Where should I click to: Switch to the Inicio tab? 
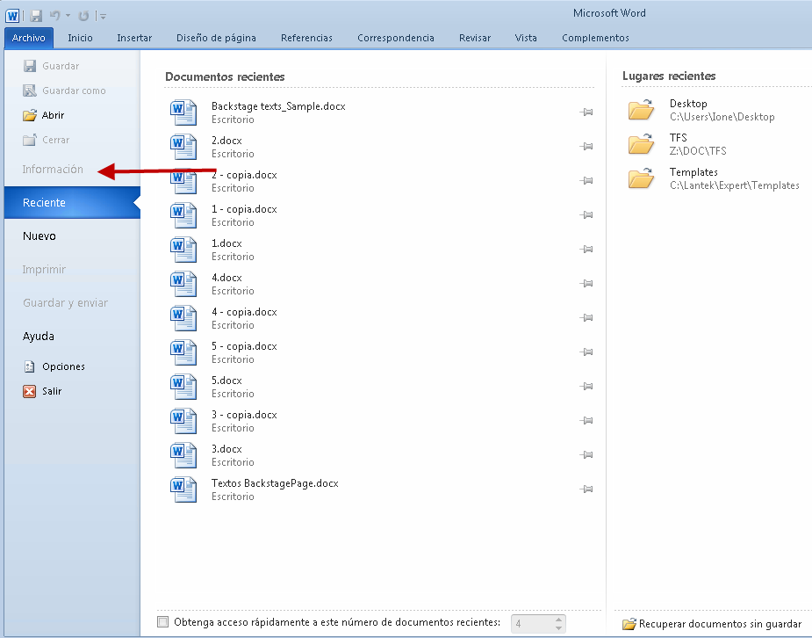(x=80, y=38)
